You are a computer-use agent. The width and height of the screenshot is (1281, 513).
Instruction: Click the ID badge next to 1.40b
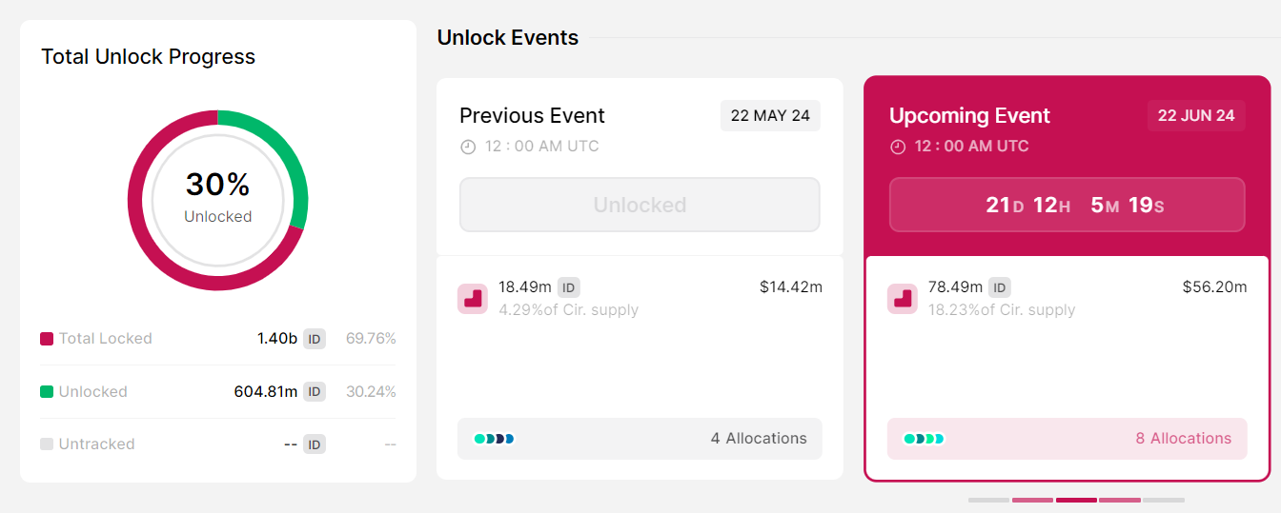(315, 339)
